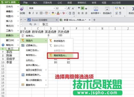134x97 pixels.
Task: Click increase decimal places icon
Action: [117, 13]
